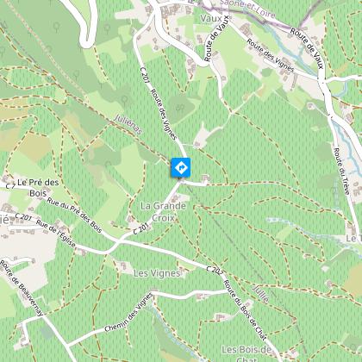This screenshot has height=362, width=362.
Task: Select the Jullié commune label
Action: tap(261, 294)
